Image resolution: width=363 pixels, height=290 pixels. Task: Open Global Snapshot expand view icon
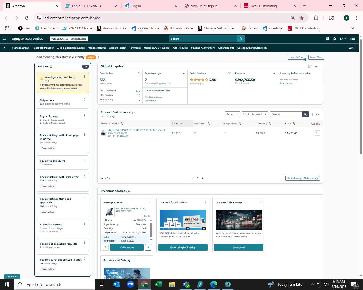(310, 67)
